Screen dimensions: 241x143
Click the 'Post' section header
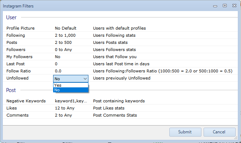11,90
